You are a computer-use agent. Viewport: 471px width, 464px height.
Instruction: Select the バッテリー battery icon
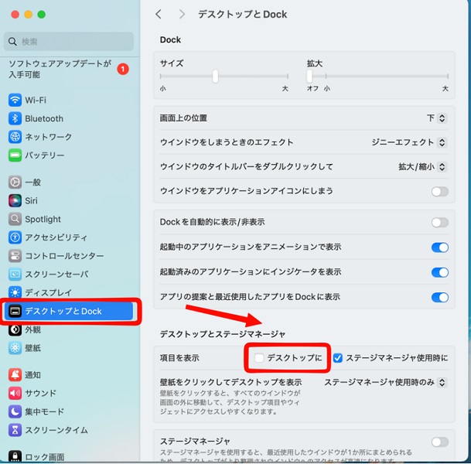click(15, 155)
